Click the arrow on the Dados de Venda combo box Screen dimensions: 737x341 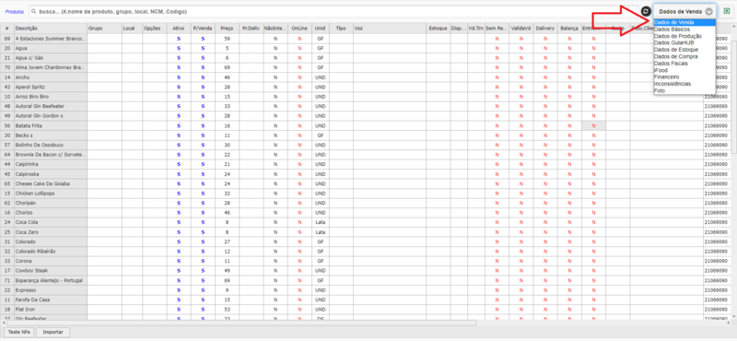(x=708, y=12)
